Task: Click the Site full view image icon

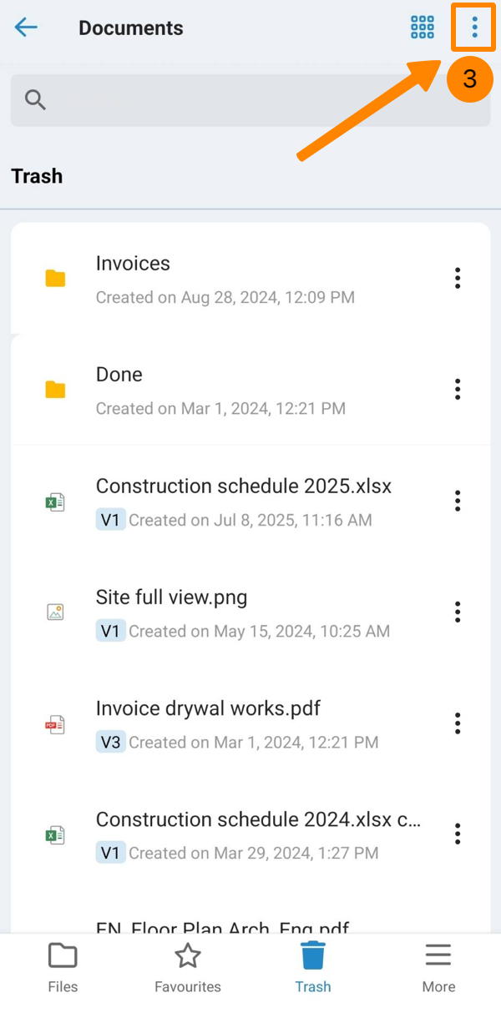Action: [55, 612]
